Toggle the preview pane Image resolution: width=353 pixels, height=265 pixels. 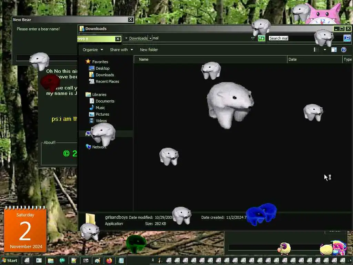pos(334,50)
